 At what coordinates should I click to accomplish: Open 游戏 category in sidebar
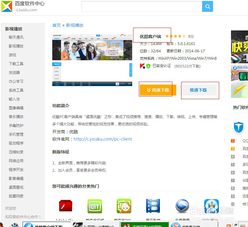(x=12, y=55)
